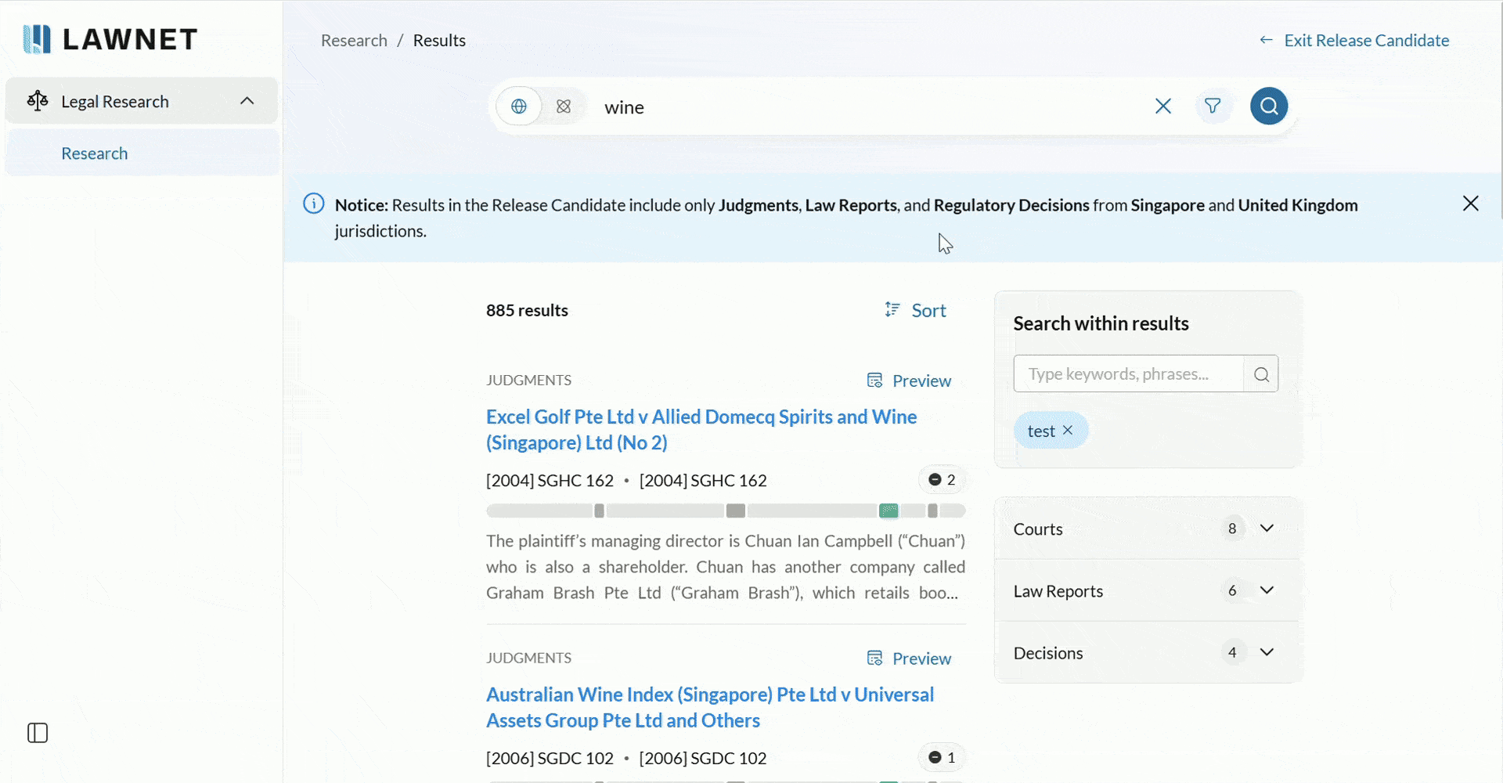Click the notice info icon
This screenshot has width=1503, height=783.
(x=314, y=204)
